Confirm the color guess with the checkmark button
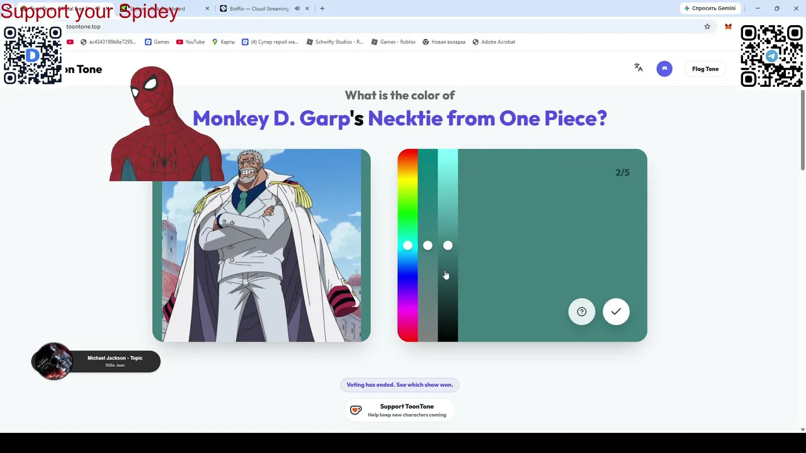Screen dimensions: 806x453 click(616, 311)
